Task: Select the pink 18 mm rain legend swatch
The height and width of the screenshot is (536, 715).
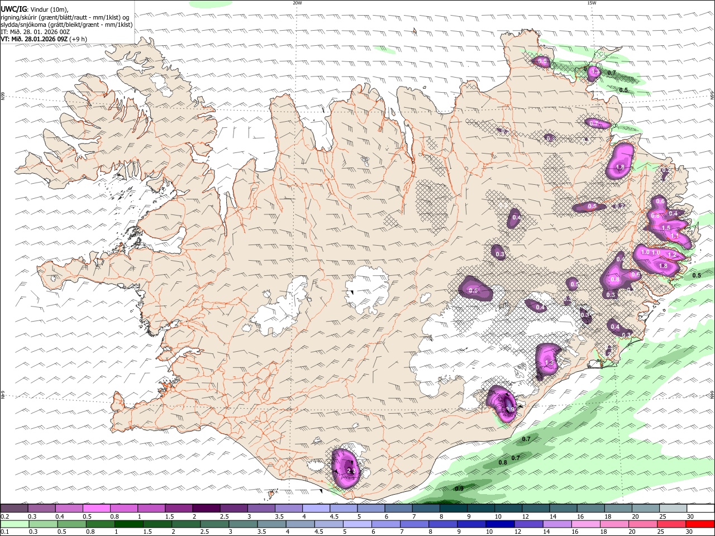Action: click(614, 524)
